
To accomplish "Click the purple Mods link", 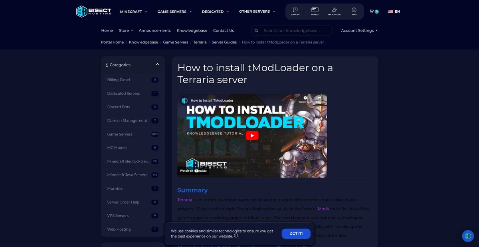I will pyautogui.click(x=323, y=209).
